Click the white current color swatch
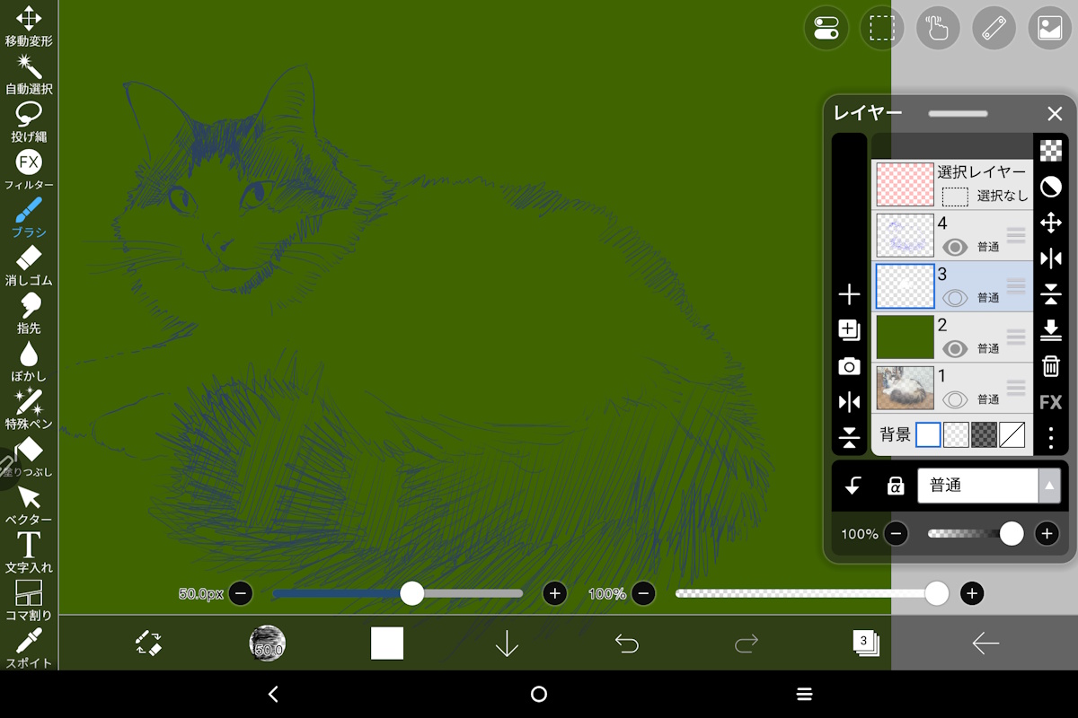Viewport: 1078px width, 718px height. (387, 643)
